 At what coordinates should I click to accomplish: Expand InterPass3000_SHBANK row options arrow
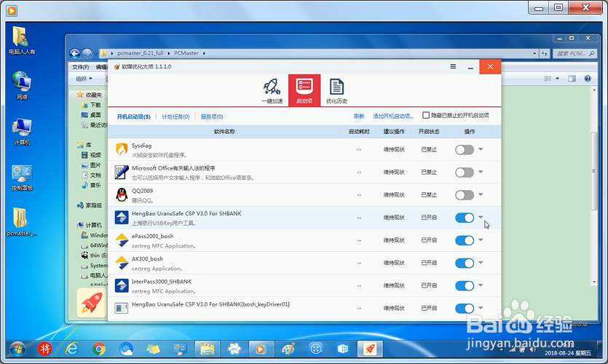tap(481, 285)
